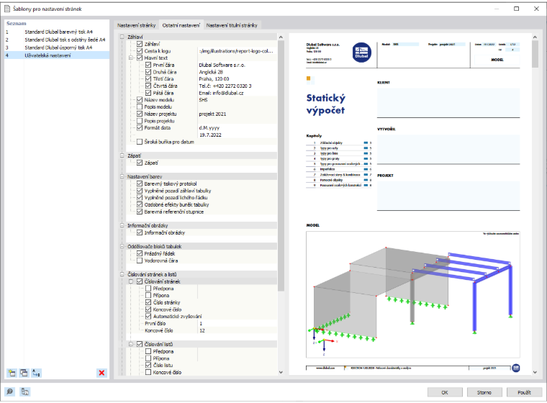Edit the První číslo value field
Image resolution: width=547 pixels, height=403 pixels.
(238, 323)
